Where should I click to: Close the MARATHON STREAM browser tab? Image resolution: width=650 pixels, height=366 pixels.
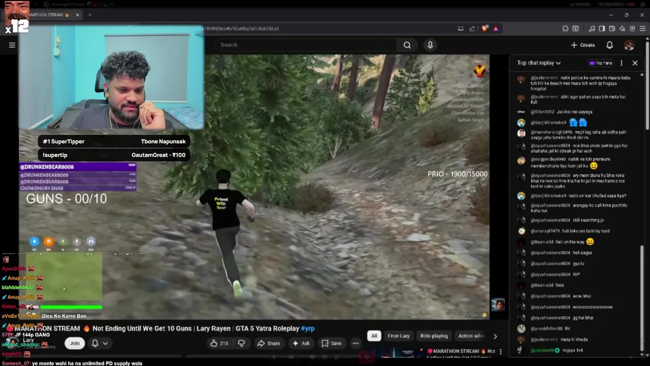(x=78, y=15)
